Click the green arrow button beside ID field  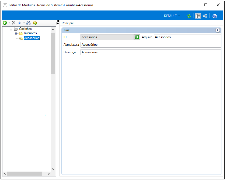click(137, 37)
